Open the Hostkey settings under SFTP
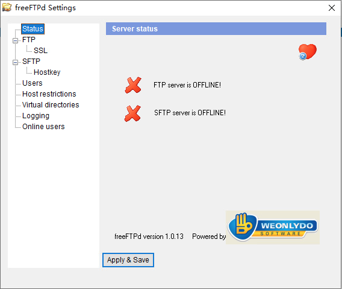This screenshot has width=342, height=289. pyautogui.click(x=47, y=72)
